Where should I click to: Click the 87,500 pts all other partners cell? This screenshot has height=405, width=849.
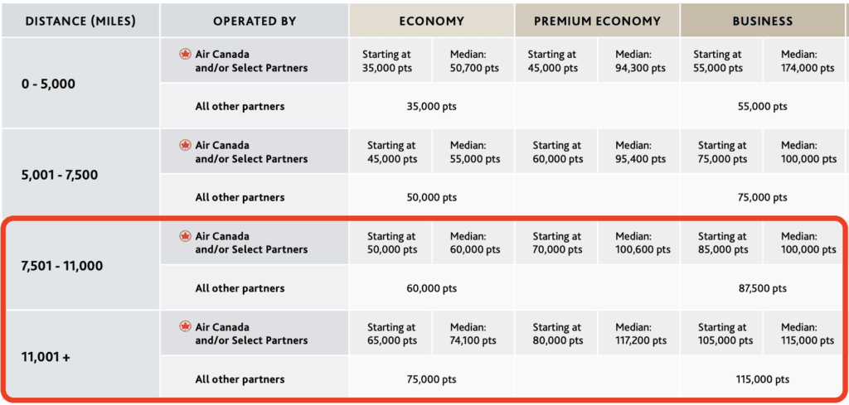tap(762, 288)
